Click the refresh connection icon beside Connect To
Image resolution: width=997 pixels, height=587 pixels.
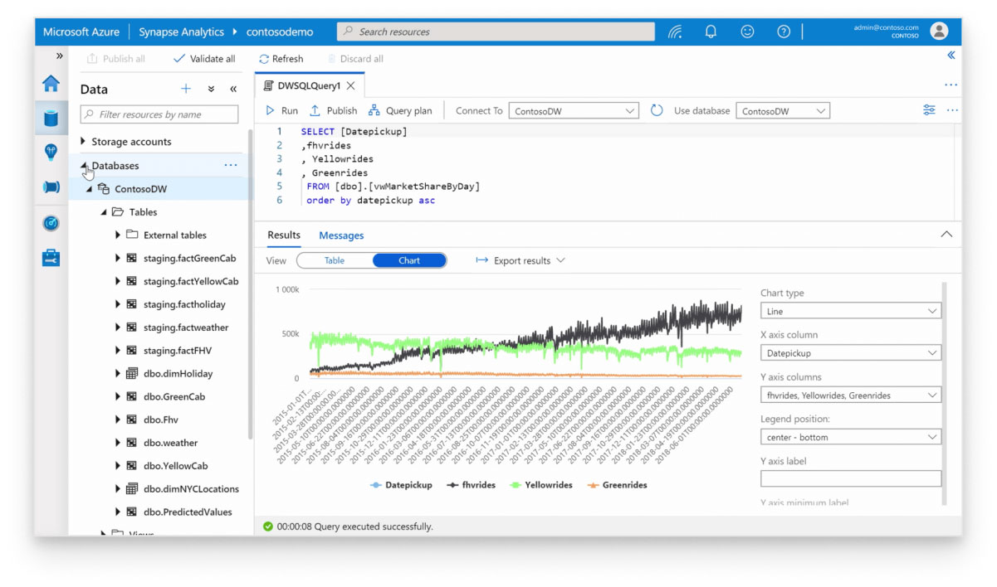click(x=657, y=110)
